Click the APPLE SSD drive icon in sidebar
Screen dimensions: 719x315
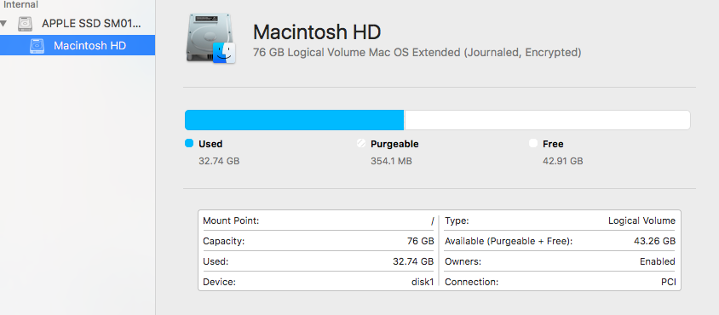pyautogui.click(x=26, y=24)
